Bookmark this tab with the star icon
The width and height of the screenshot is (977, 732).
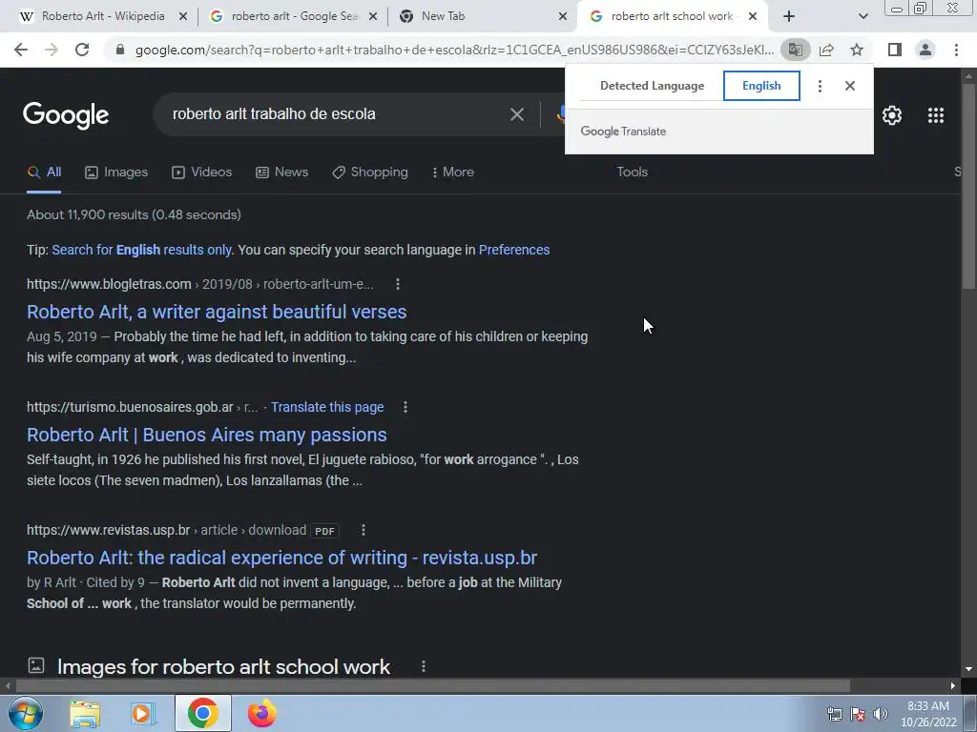857,50
